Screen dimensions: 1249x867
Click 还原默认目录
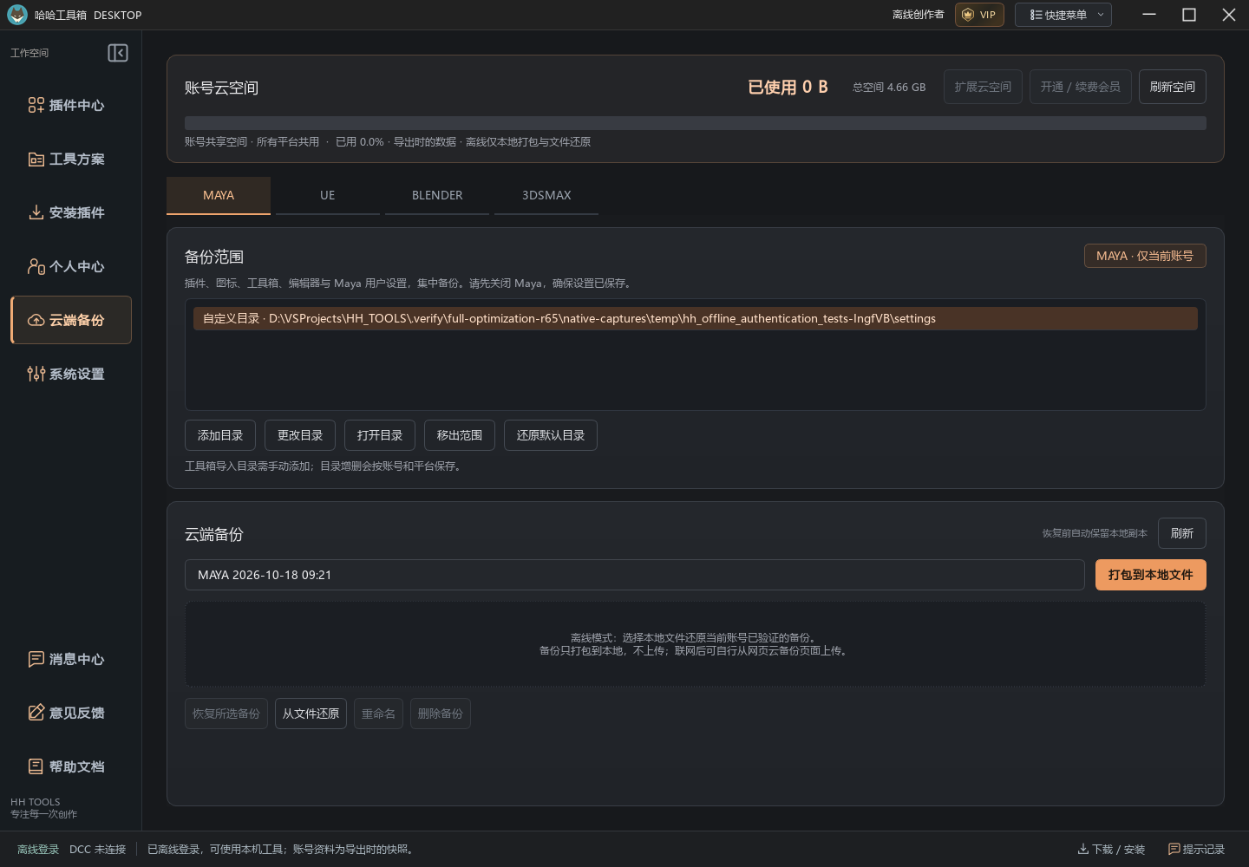coord(551,435)
